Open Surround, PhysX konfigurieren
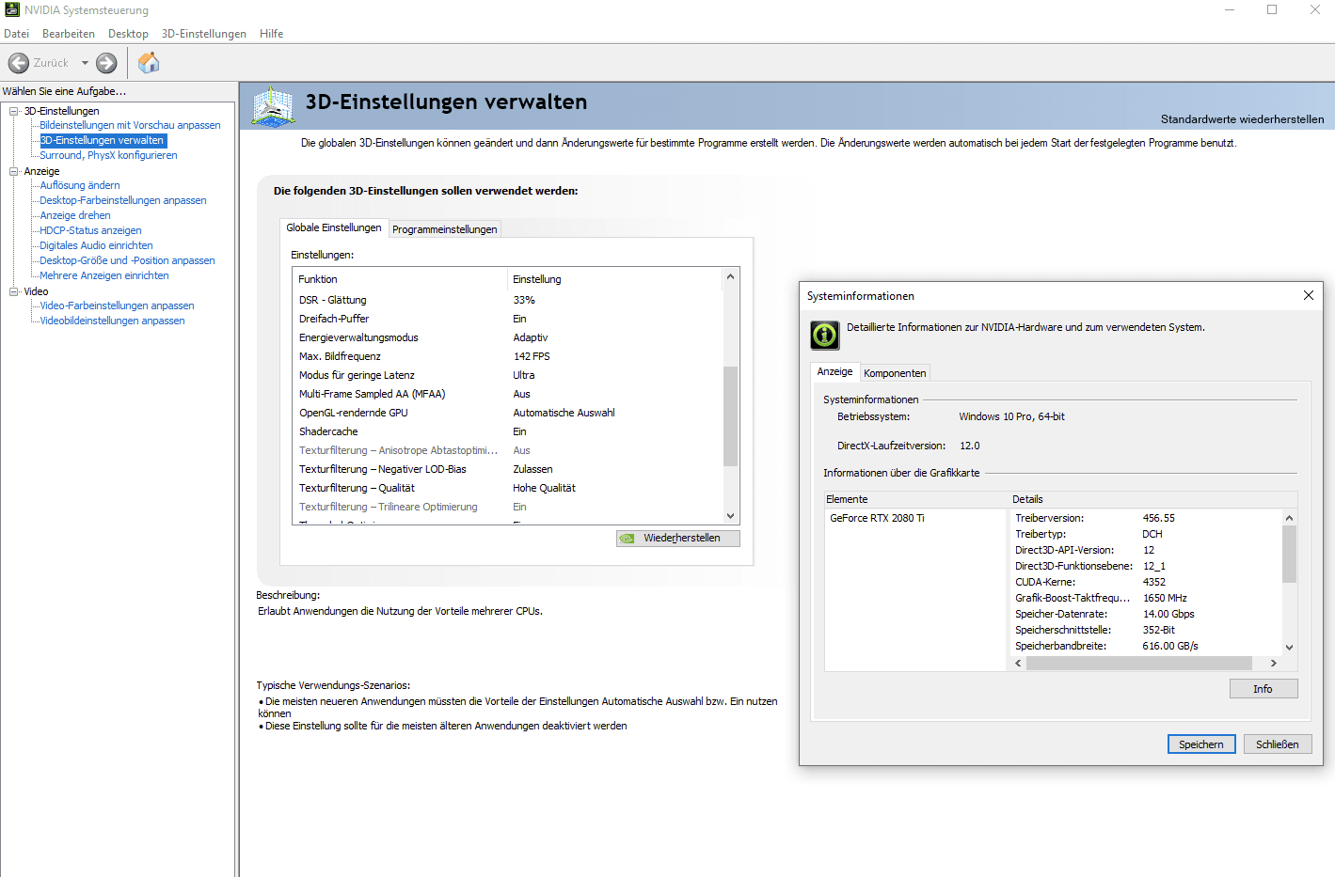1335x877 pixels. [108, 155]
